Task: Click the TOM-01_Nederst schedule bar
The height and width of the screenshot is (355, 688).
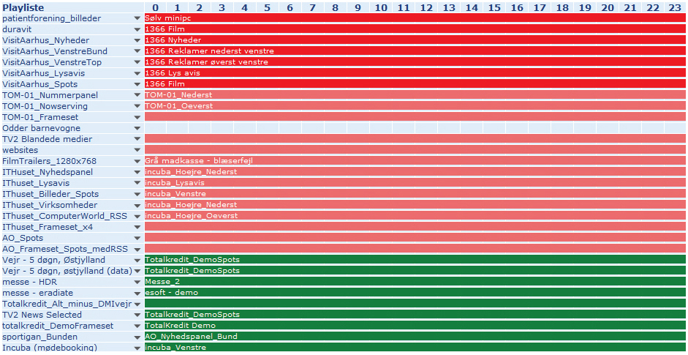Action: 415,95
